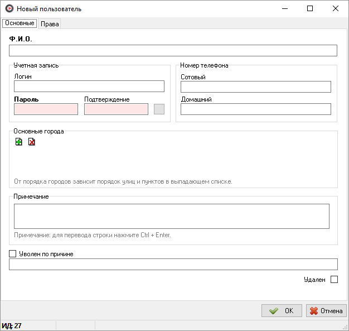Maximize the Новый пользователь window
Viewport: 349px width, 331px height.
click(310, 8)
